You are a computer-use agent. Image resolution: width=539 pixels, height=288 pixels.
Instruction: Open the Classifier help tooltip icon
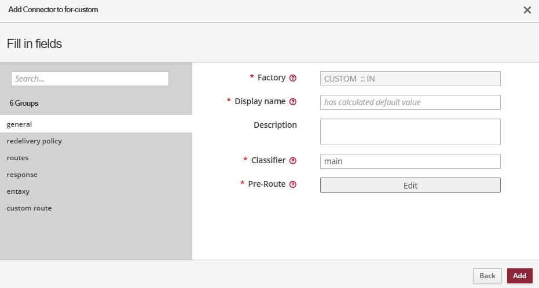point(293,161)
